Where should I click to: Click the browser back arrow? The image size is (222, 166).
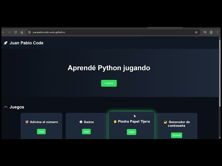(3, 32)
